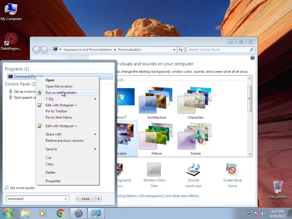Select the Scenes theme
The width and height of the screenshot is (292, 219).
click(195, 139)
